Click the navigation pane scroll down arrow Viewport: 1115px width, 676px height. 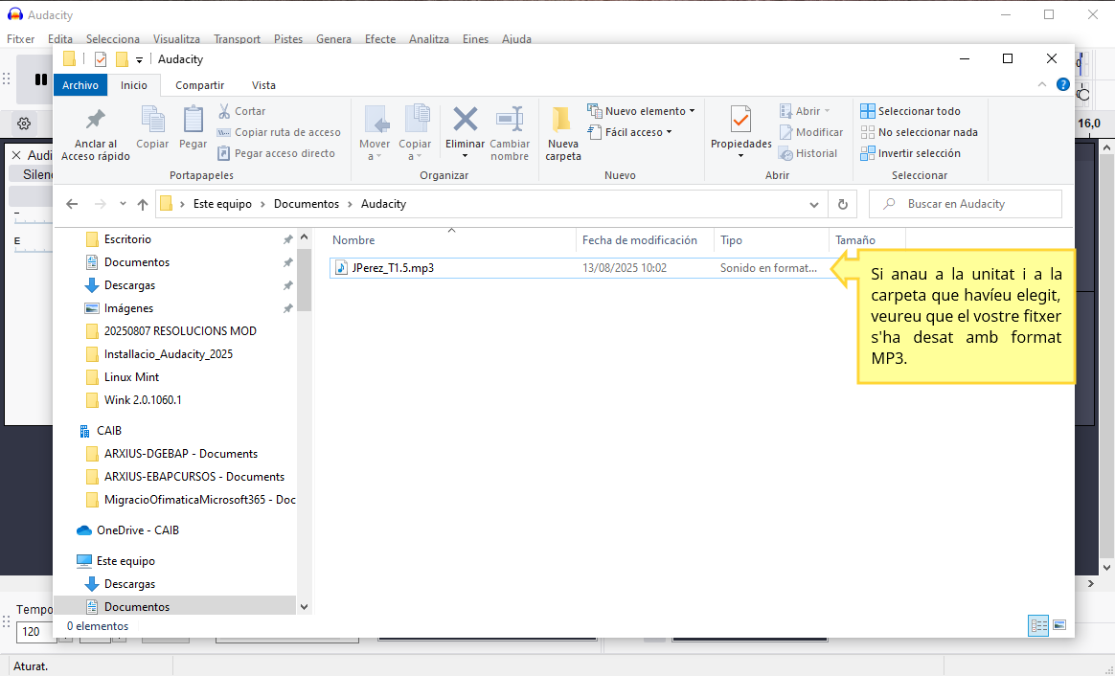(305, 607)
